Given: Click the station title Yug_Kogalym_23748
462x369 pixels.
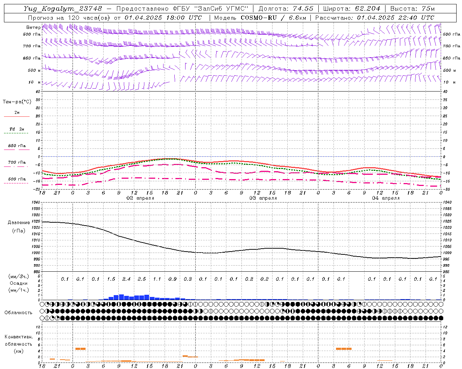Looking at the screenshot, I should [62, 8].
